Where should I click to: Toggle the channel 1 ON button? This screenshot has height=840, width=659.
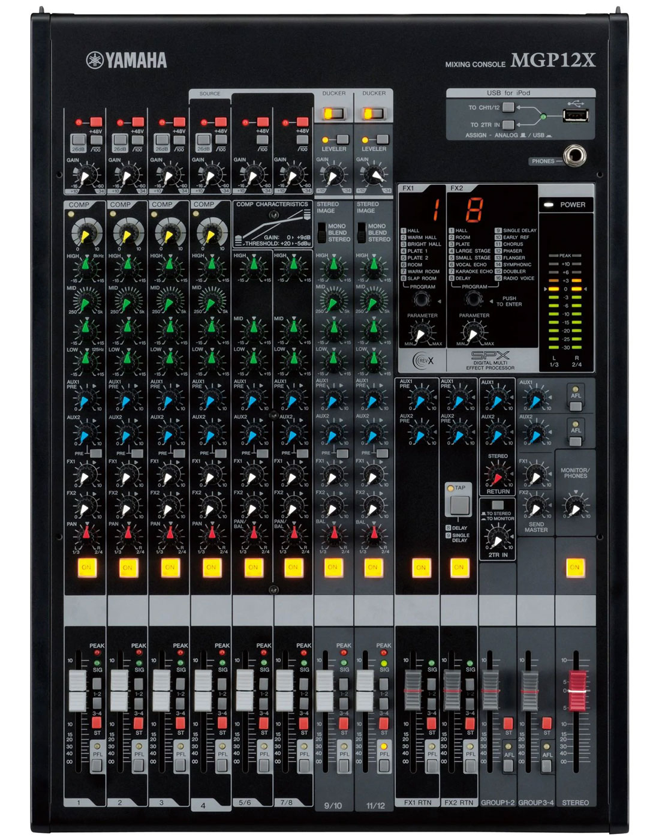click(x=86, y=567)
